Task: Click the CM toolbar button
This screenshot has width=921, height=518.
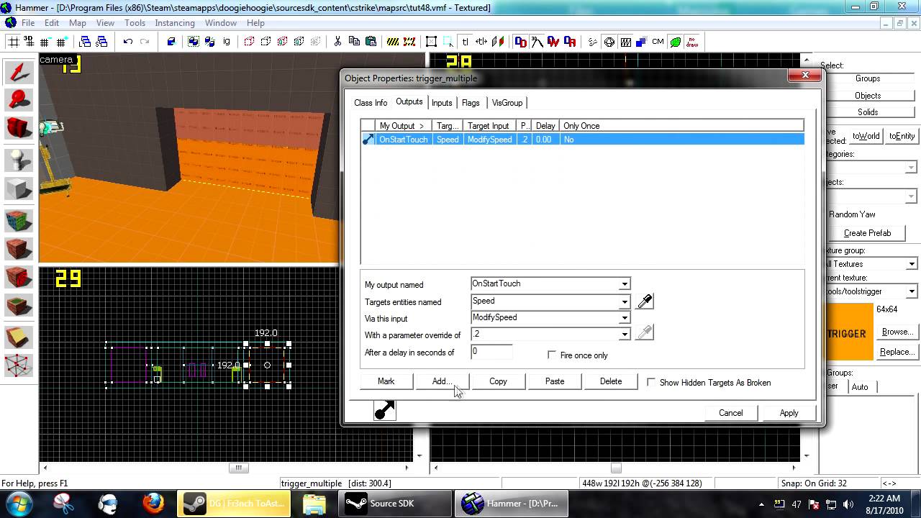Action: click(x=658, y=42)
